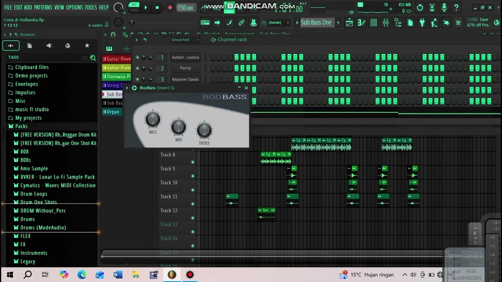Open the EDIT menu
The height and width of the screenshot is (282, 502).
tap(18, 7)
